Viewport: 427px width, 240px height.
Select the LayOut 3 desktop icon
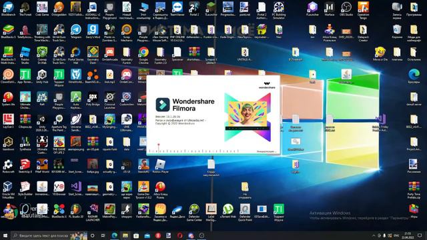8,121
